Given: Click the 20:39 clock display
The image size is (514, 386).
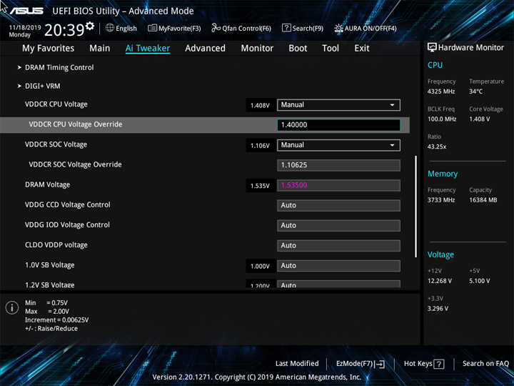Looking at the screenshot, I should point(64,31).
